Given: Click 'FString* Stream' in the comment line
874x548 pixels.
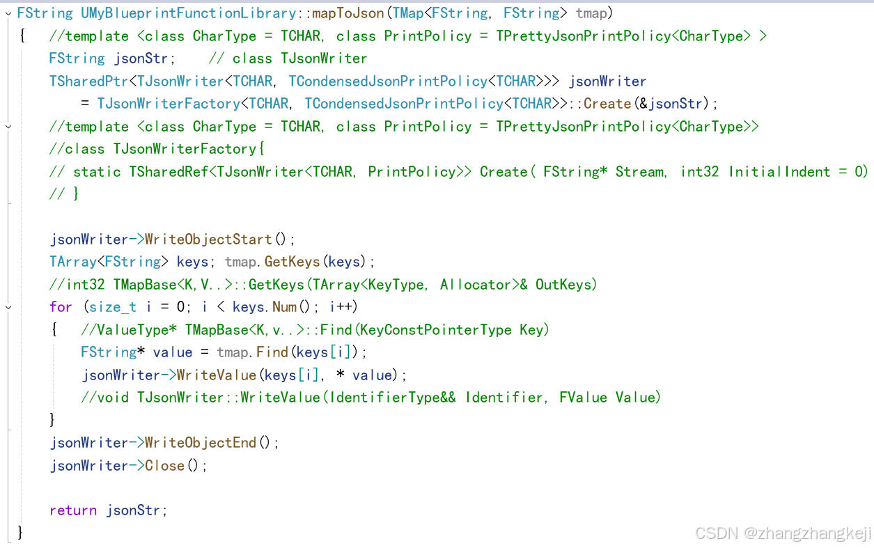Looking at the screenshot, I should 604,171.
